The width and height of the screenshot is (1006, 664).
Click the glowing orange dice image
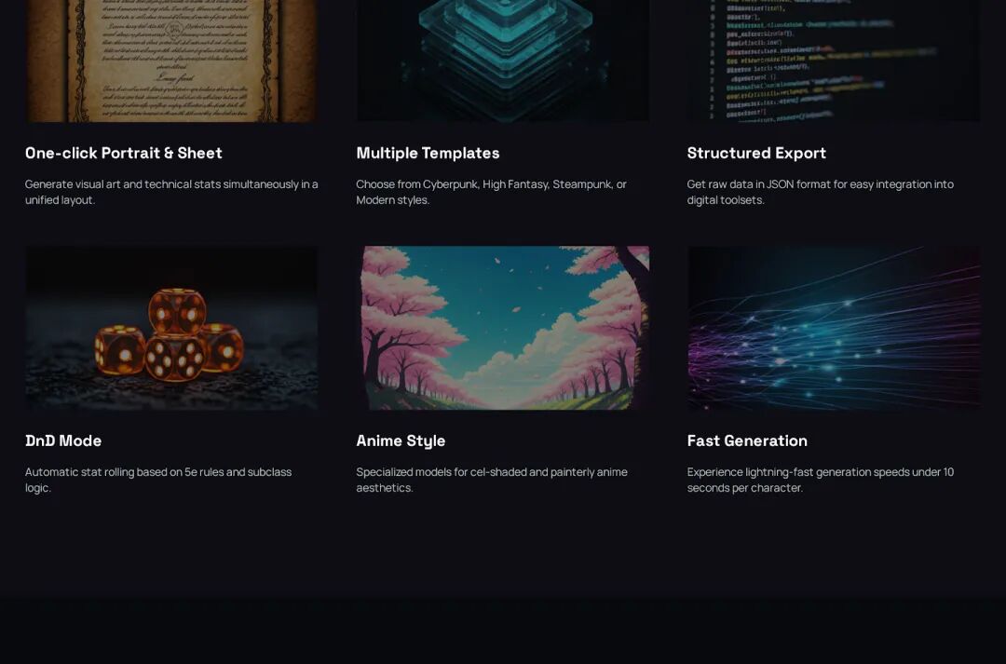tap(171, 328)
